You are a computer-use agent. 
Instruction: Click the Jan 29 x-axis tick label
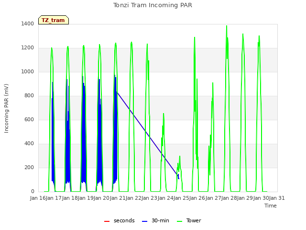coord(245,198)
